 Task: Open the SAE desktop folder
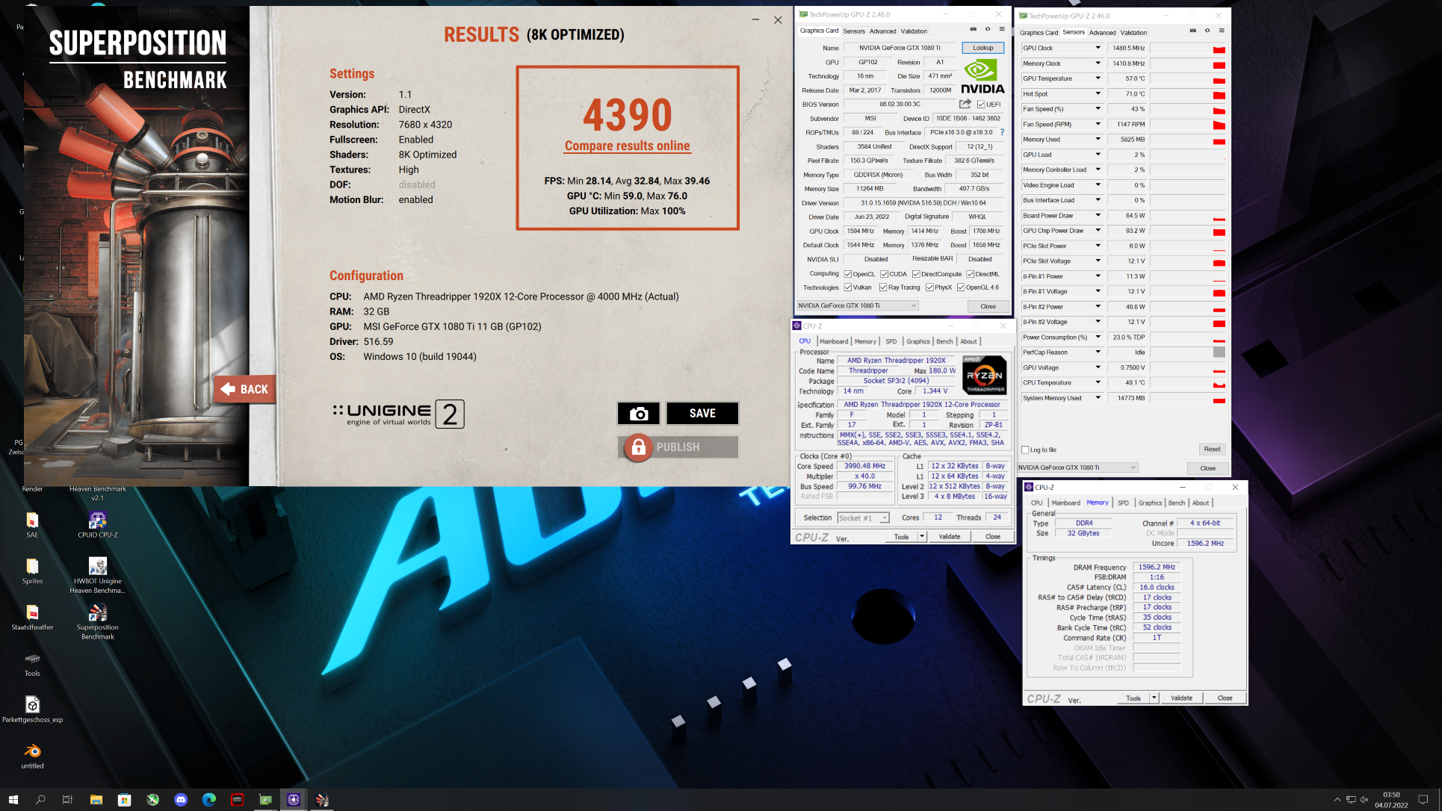tap(32, 524)
